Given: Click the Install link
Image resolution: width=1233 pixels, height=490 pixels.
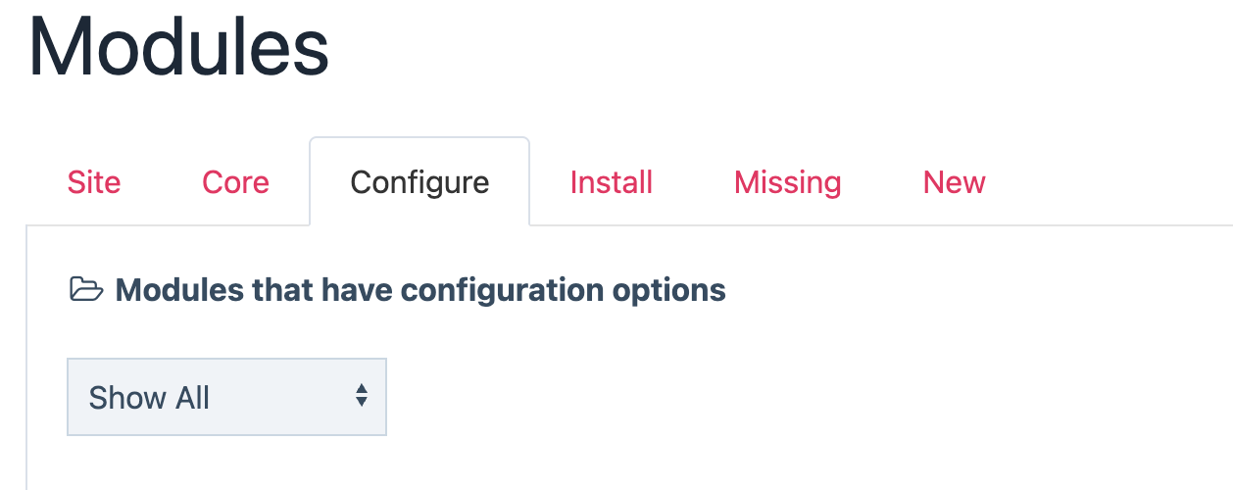Looking at the screenshot, I should pyautogui.click(x=612, y=182).
